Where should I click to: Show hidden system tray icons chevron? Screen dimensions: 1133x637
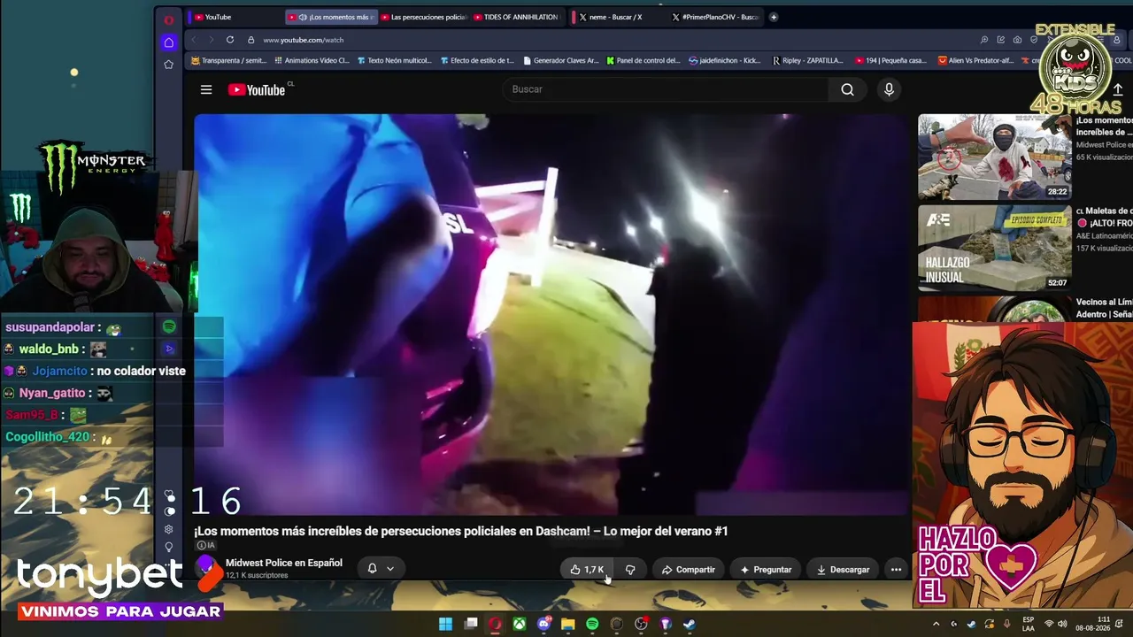click(936, 624)
